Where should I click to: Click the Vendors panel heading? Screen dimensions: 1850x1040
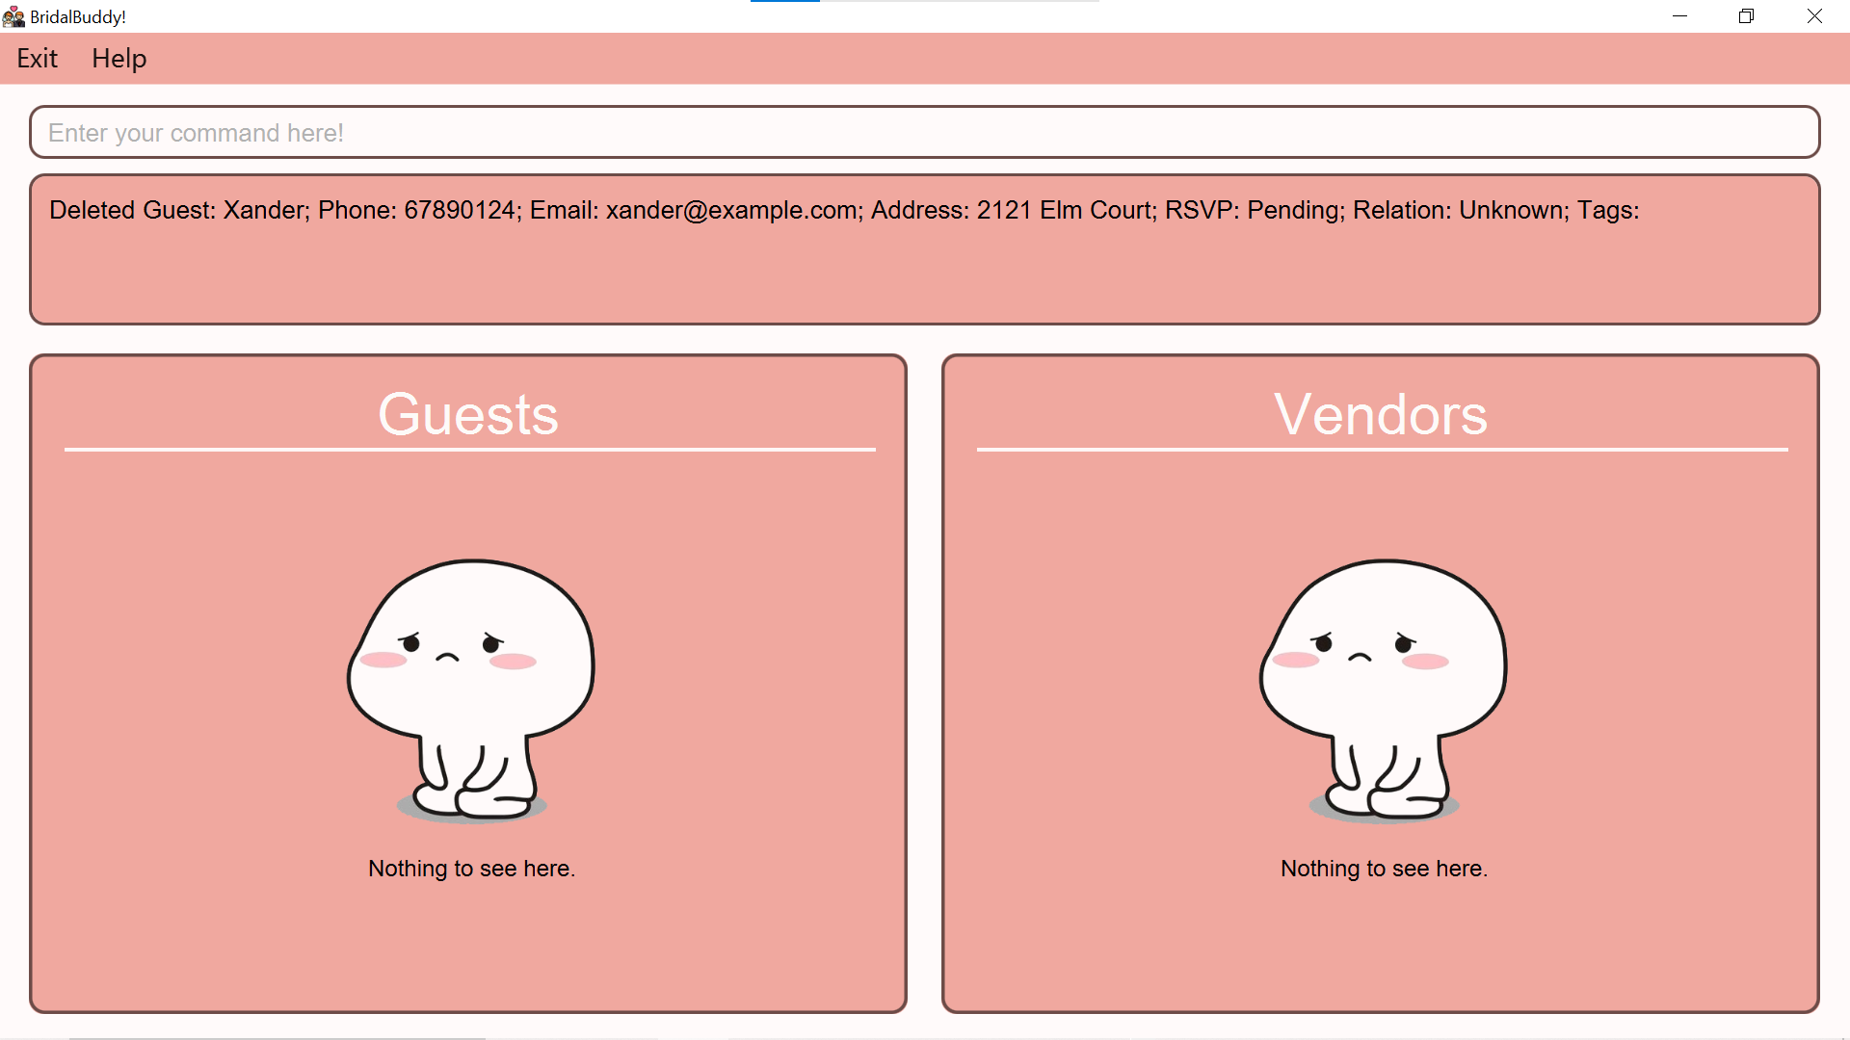1381,414
